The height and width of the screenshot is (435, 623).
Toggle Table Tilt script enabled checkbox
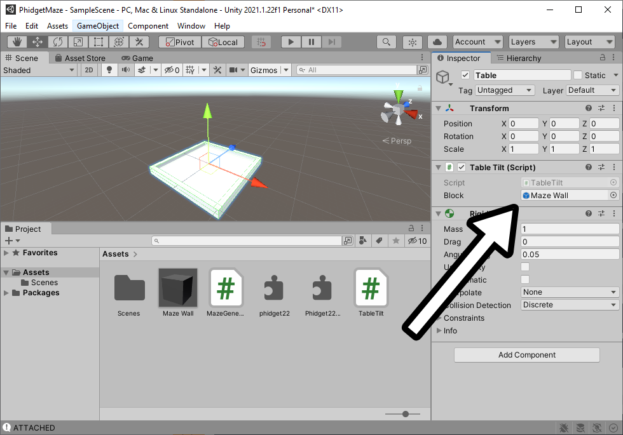click(462, 167)
